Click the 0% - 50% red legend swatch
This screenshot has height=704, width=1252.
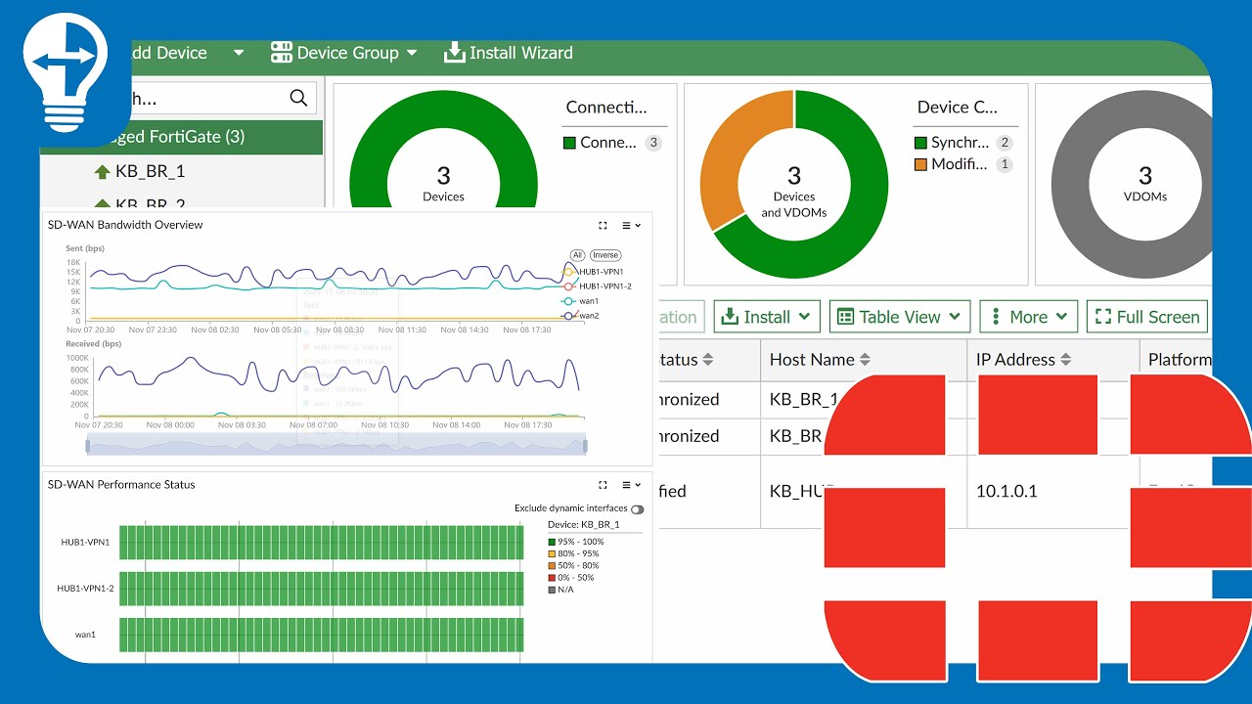pos(552,578)
